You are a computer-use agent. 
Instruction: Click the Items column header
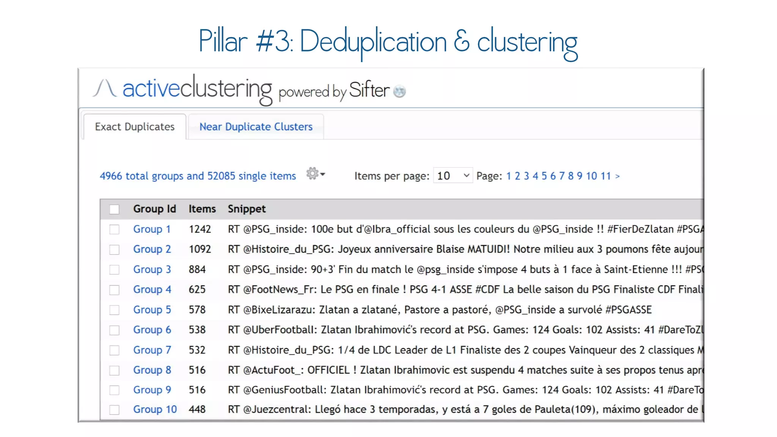(202, 209)
